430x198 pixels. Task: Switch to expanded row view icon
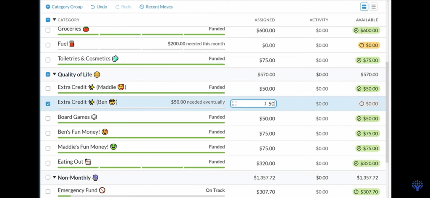coord(364,7)
